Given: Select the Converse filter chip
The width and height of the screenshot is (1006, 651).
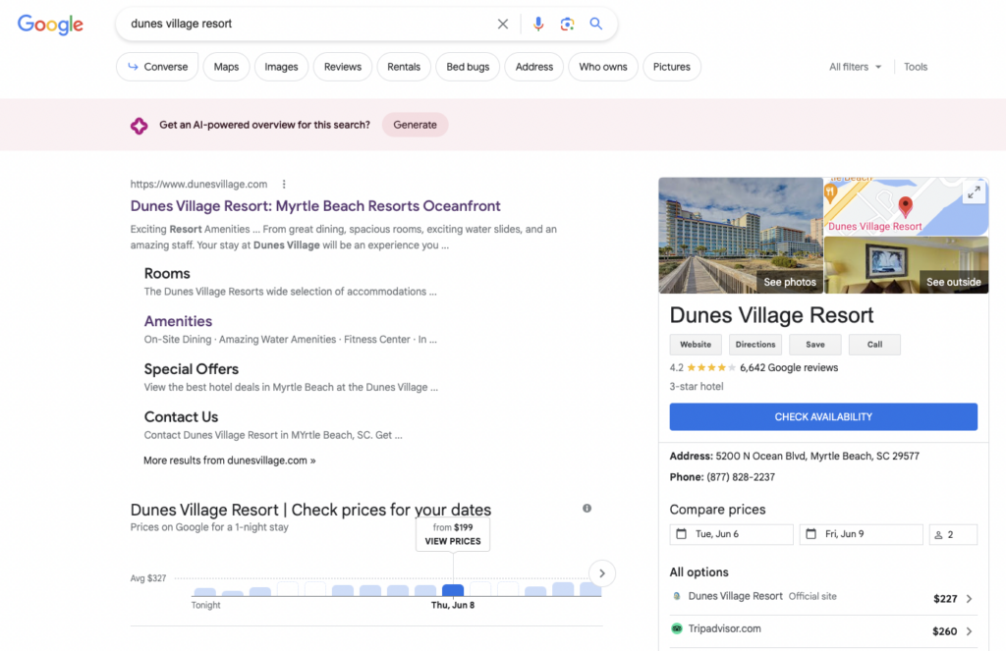Looking at the screenshot, I should click(157, 67).
